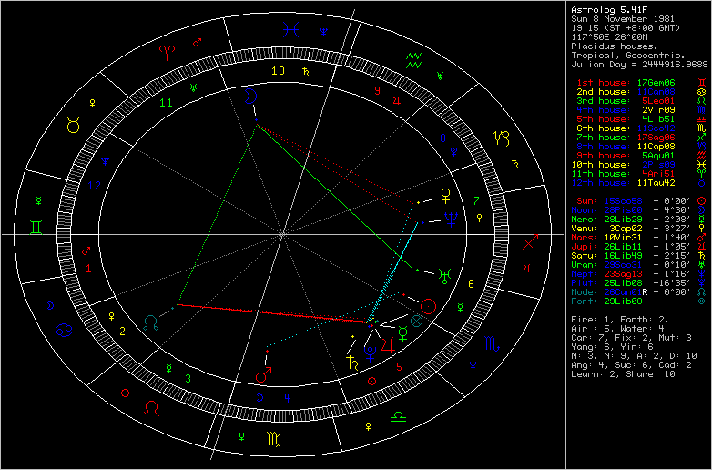Select the green Libra sign on the outer ring
Image resolution: width=712 pixels, height=470 pixels.
(x=398, y=417)
